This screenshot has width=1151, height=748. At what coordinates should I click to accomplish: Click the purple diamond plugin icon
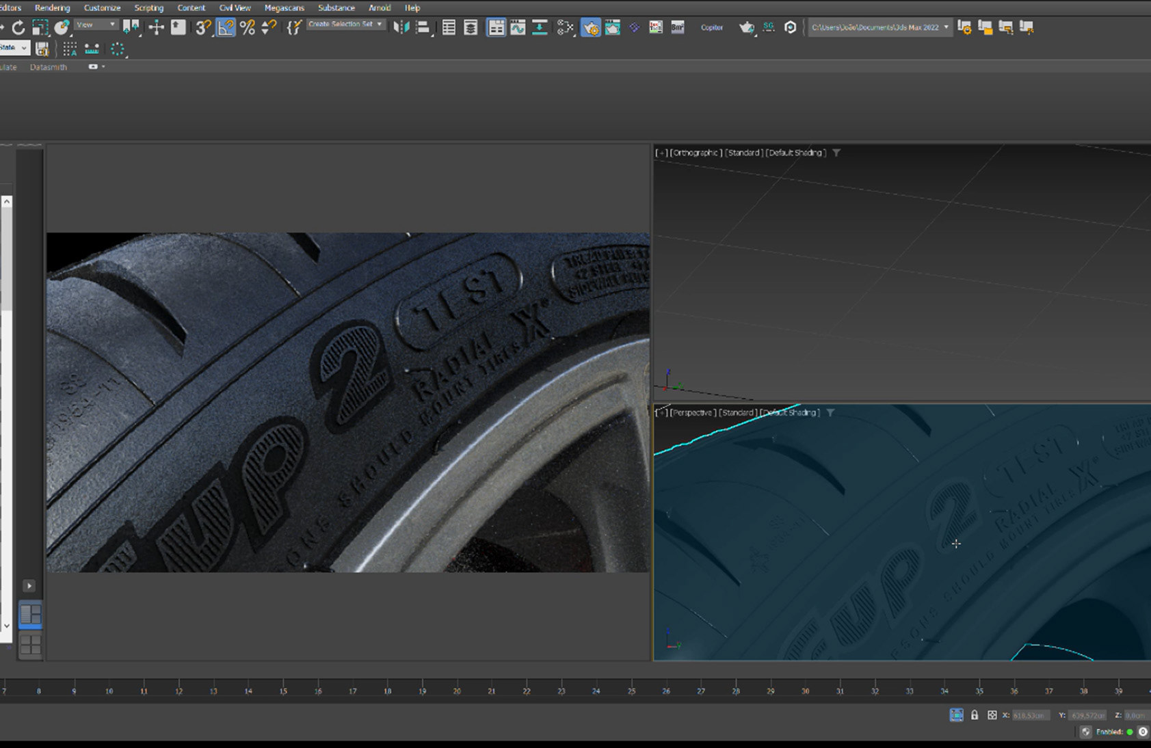(634, 27)
